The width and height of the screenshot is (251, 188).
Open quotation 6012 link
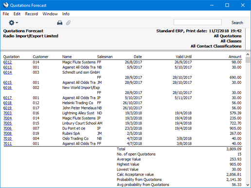coord(7,62)
